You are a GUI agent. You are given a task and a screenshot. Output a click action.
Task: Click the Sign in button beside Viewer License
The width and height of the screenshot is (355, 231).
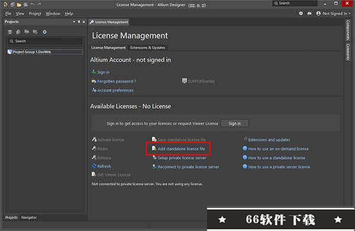pos(234,123)
